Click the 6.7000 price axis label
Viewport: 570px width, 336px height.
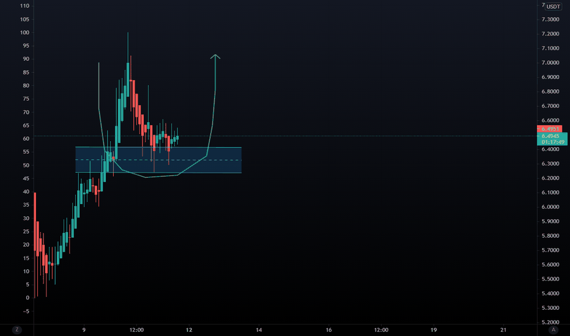pyautogui.click(x=550, y=106)
